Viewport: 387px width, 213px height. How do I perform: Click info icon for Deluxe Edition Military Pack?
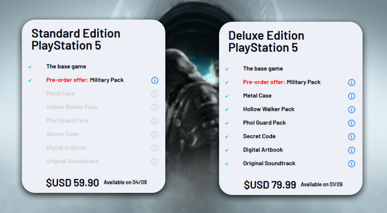(x=351, y=83)
